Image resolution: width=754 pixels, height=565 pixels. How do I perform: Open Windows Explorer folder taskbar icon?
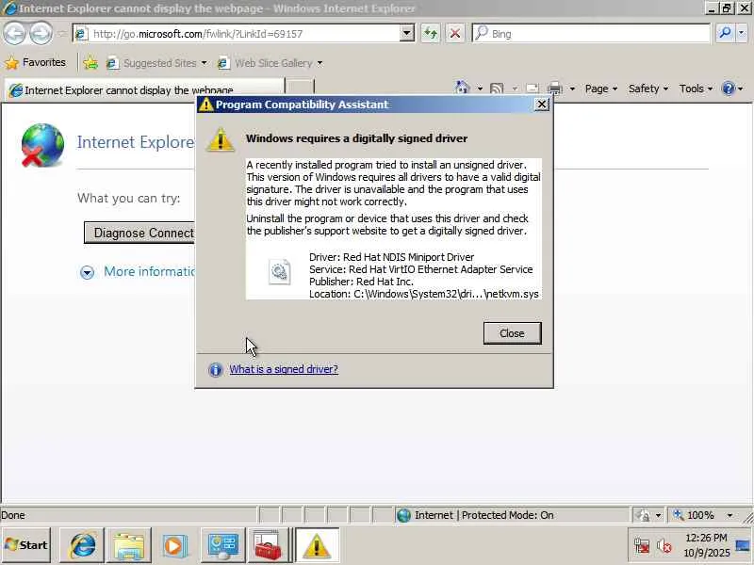128,545
